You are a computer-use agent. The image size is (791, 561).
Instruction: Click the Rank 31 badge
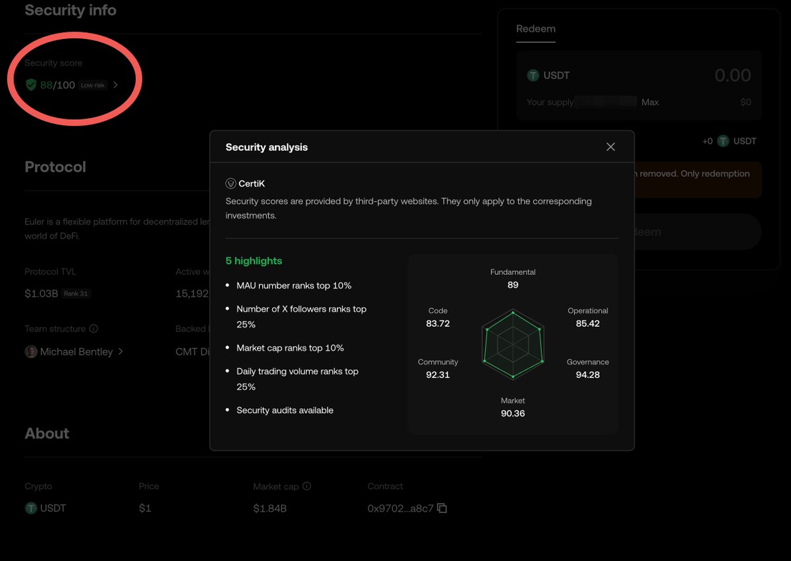click(75, 293)
